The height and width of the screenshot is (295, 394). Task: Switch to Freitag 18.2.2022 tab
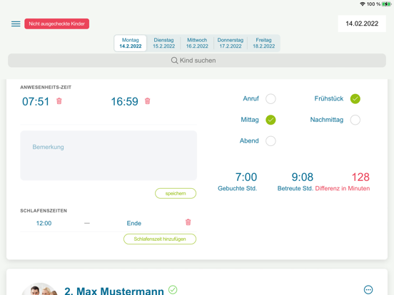point(263,43)
